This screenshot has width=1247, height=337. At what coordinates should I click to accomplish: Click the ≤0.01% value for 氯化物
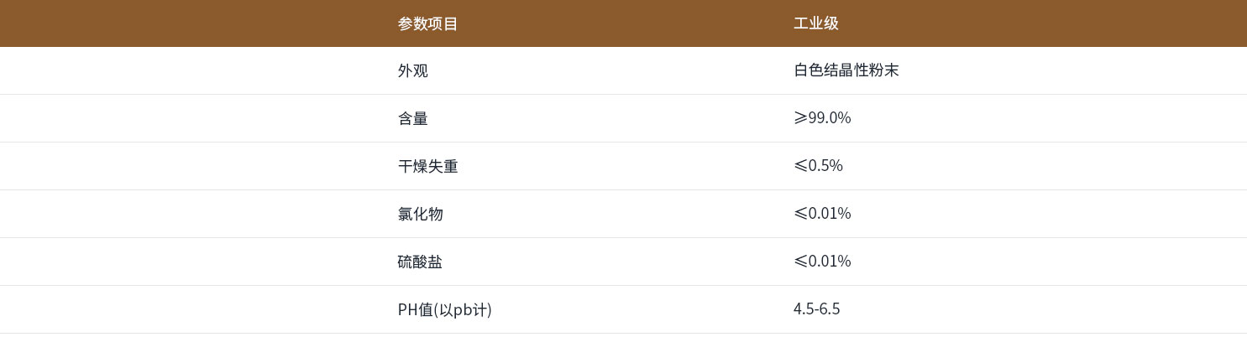[x=822, y=214]
